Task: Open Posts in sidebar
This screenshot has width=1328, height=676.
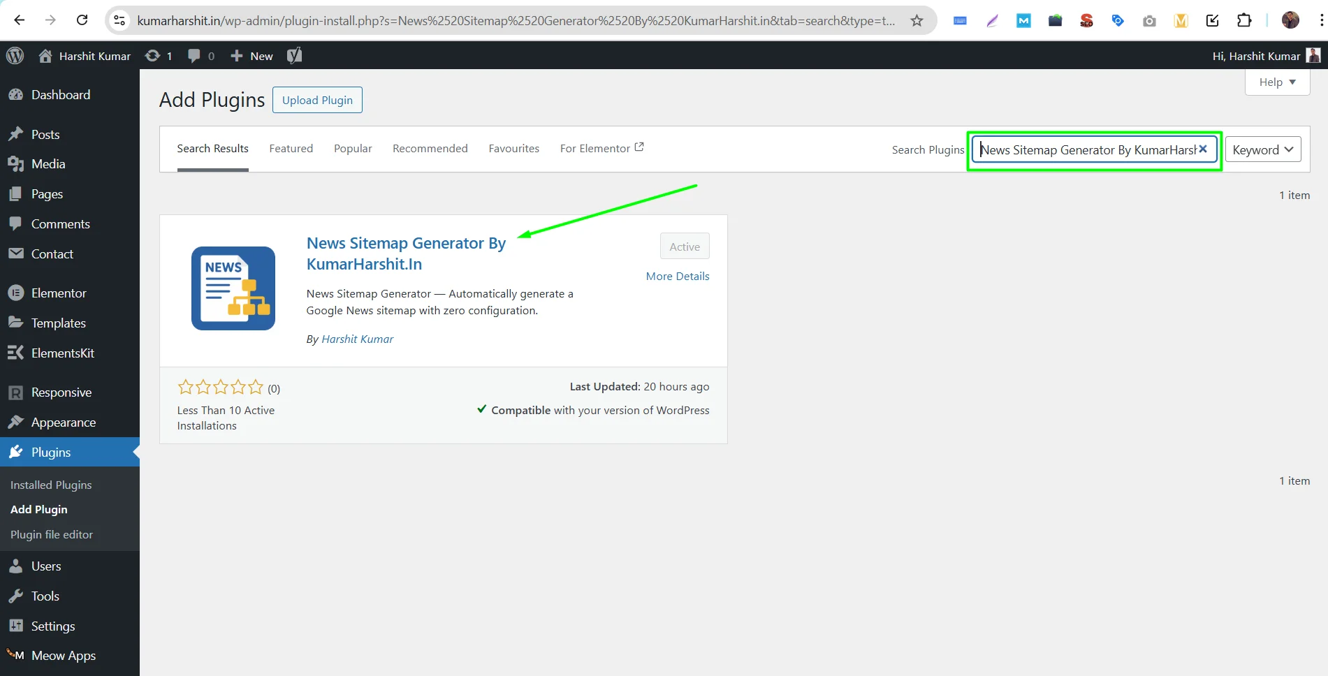Action: 70,134
